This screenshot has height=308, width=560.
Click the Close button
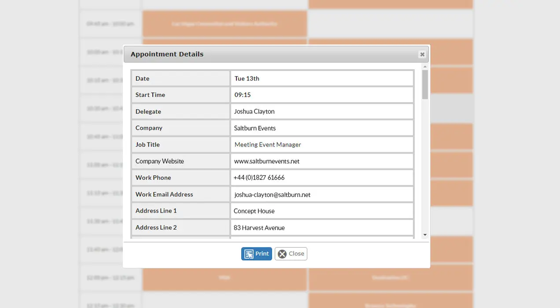tap(291, 253)
